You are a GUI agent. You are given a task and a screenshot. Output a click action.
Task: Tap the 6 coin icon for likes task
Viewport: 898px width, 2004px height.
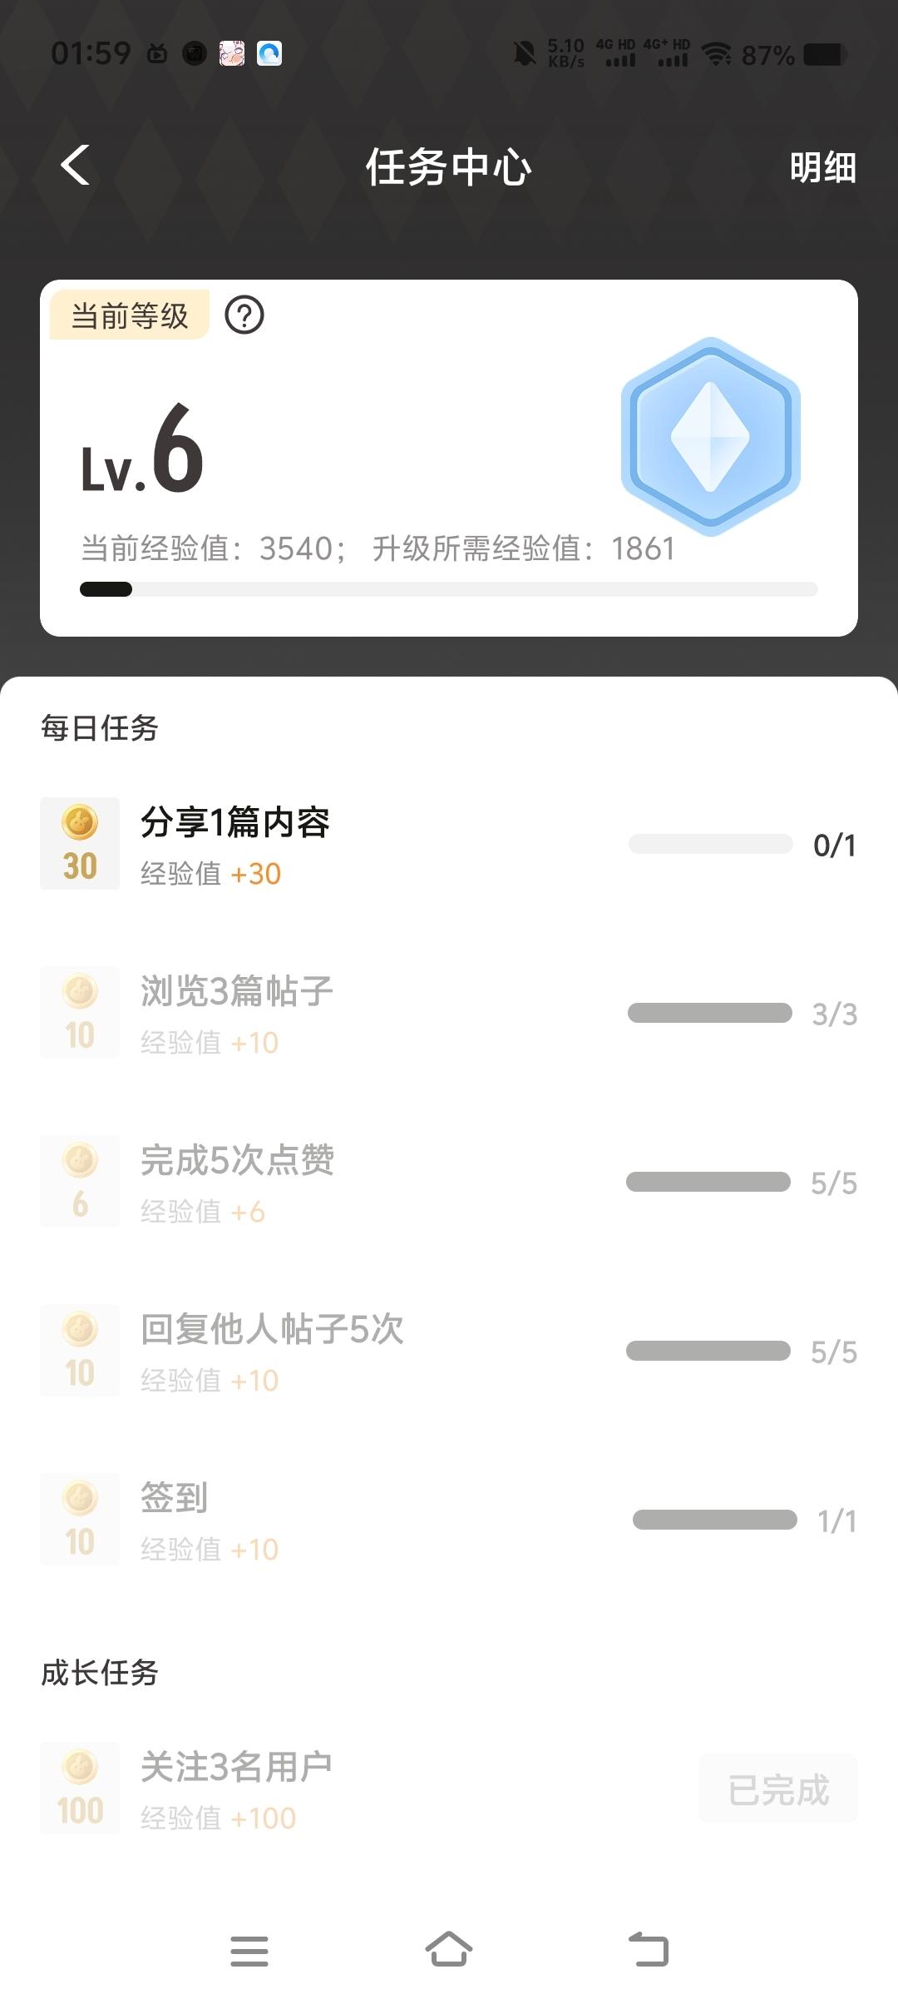click(x=80, y=1181)
